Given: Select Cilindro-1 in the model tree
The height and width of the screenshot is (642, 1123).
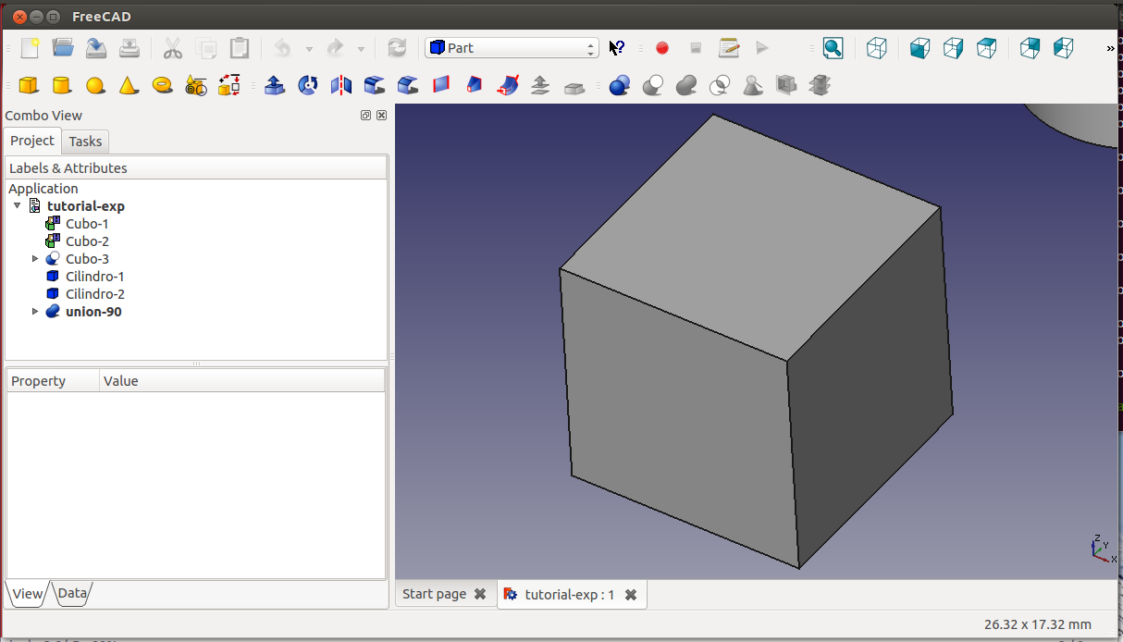Looking at the screenshot, I should click(x=94, y=277).
